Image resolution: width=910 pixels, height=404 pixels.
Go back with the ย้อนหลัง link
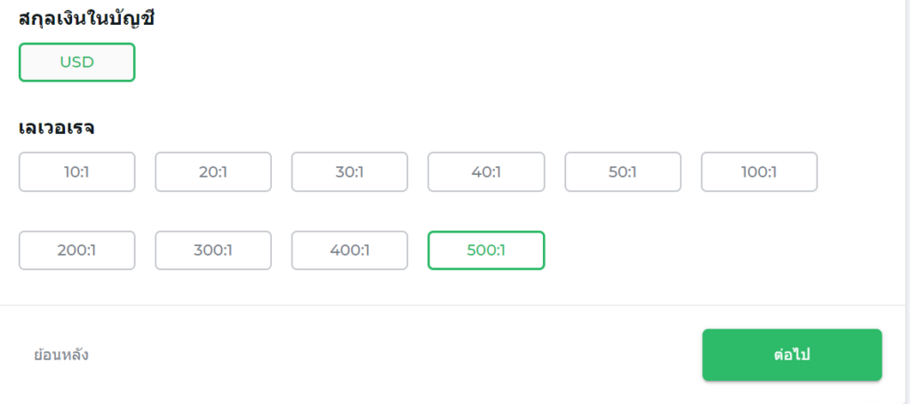click(61, 355)
